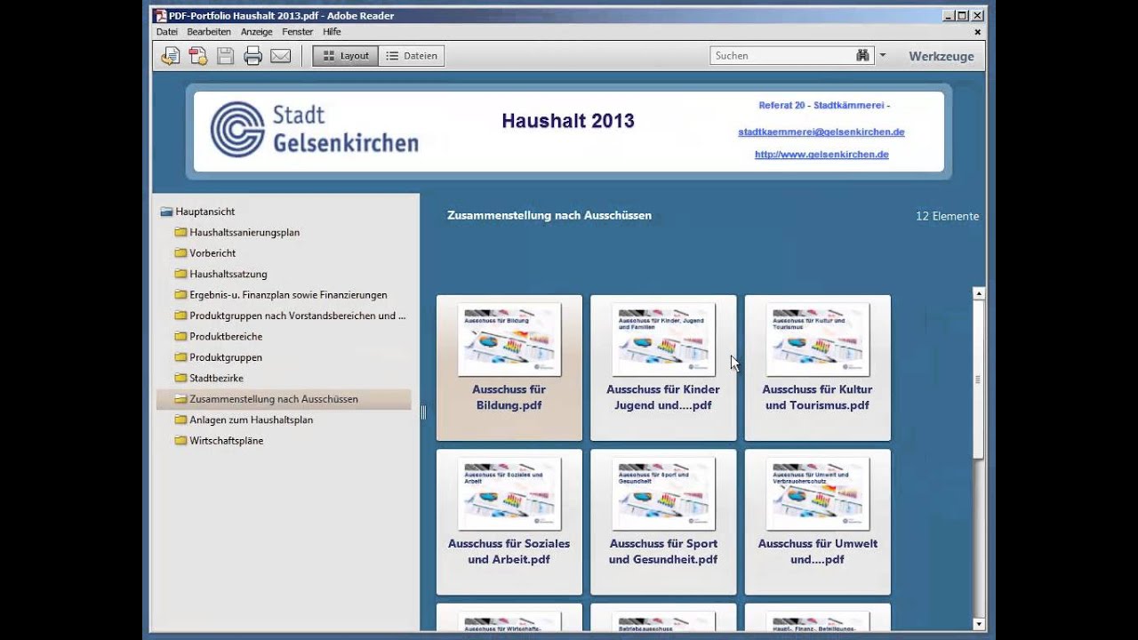Open the Anzeige menu
Viewport: 1138px width, 640px height.
[x=256, y=32]
